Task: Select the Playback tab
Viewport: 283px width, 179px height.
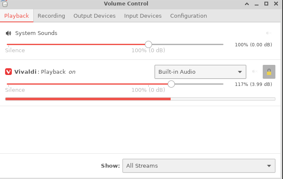Action: (16, 16)
